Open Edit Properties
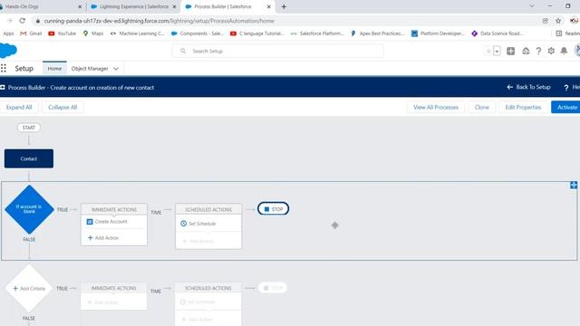The width and height of the screenshot is (580, 326). pyautogui.click(x=523, y=107)
